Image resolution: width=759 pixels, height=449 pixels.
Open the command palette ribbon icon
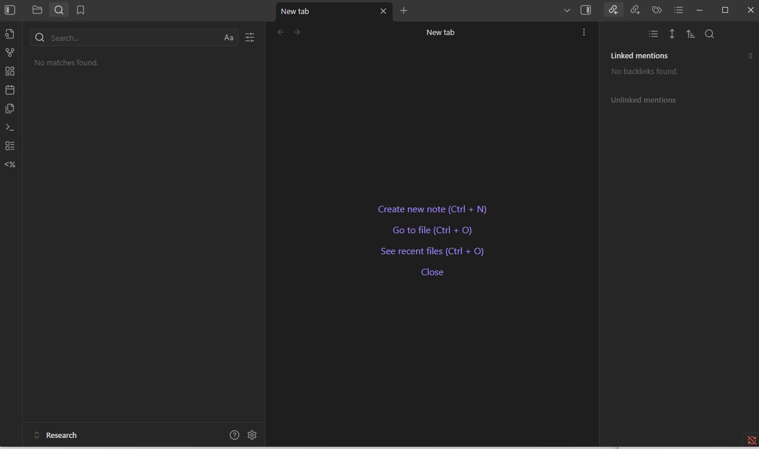10,127
